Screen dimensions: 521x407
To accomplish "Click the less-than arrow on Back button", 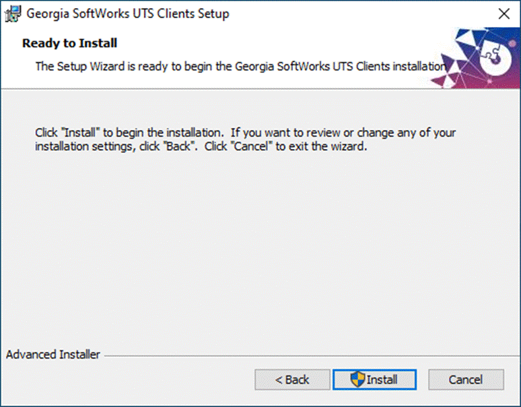I will pos(279,380).
